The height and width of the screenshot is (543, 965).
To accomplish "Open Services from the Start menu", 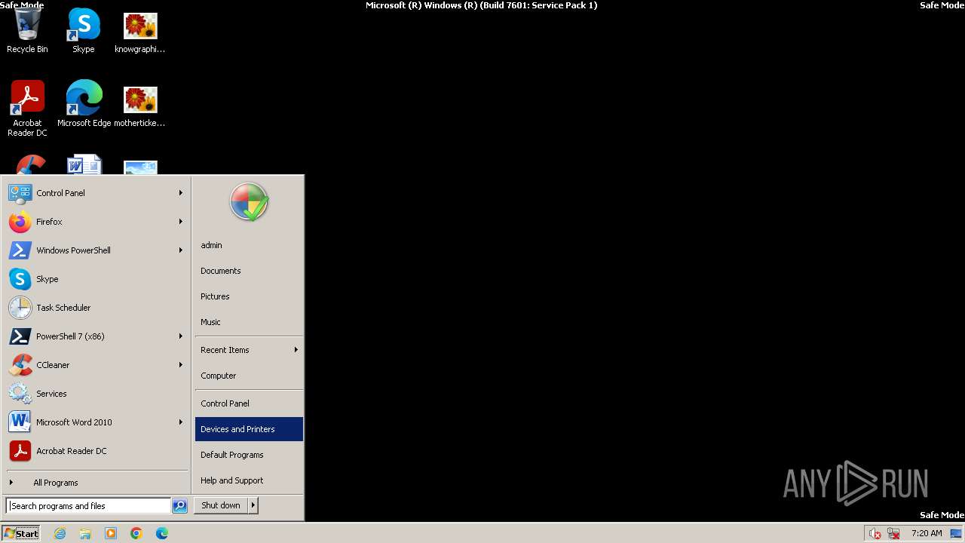I will (96, 394).
